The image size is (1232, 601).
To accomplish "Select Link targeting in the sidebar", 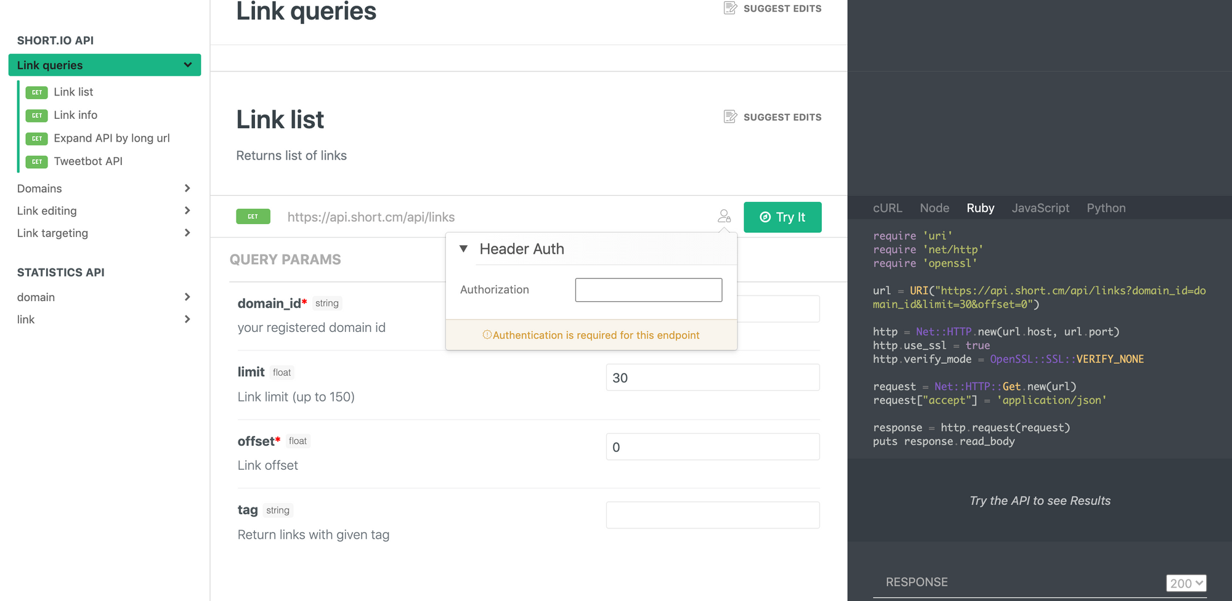I will pyautogui.click(x=52, y=233).
